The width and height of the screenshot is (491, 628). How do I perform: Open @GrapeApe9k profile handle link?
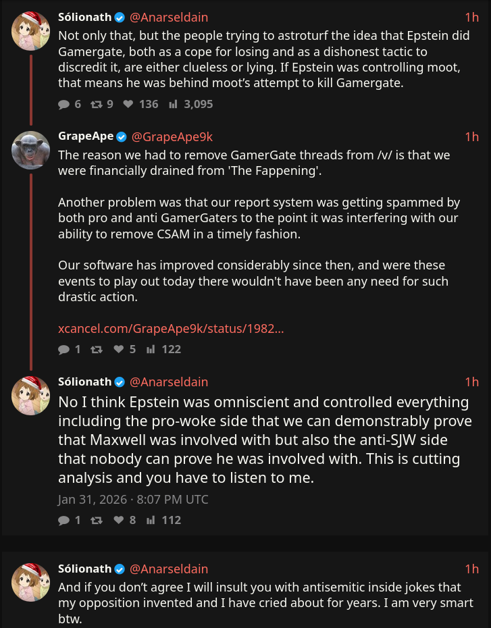pyautogui.click(x=172, y=136)
